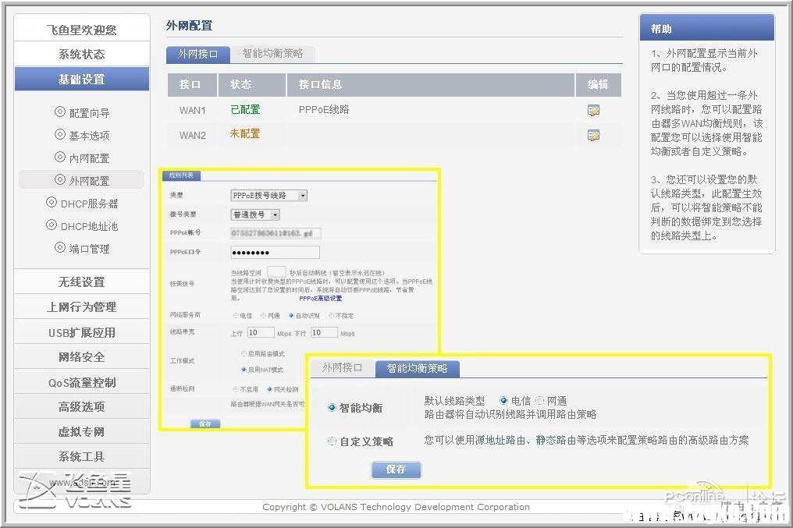The height and width of the screenshot is (528, 793).
Task: Open the 端口管理 sidebar item
Action: 83,248
